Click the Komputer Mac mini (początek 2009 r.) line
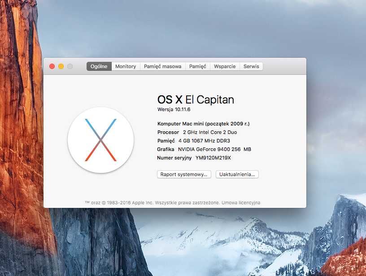 [x=204, y=124]
